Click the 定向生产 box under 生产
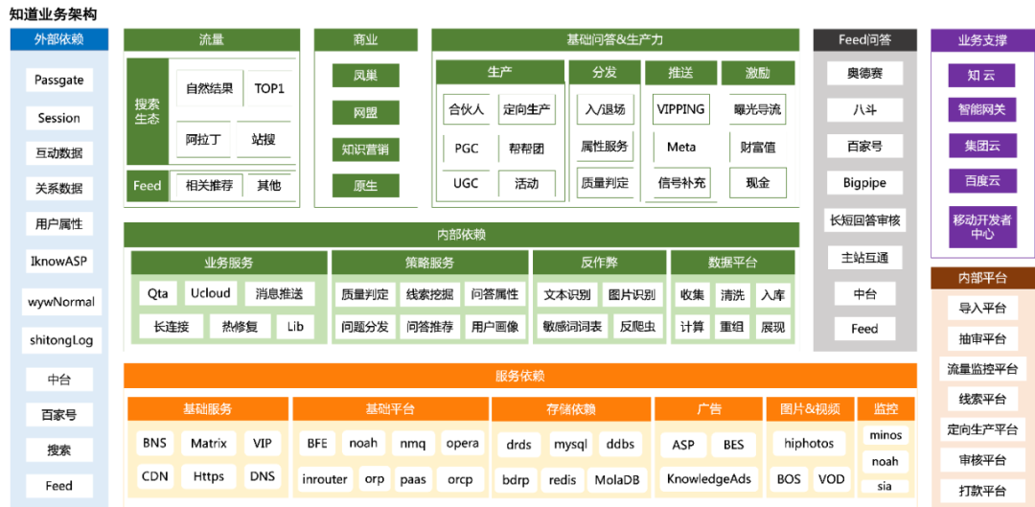 pyautogui.click(x=527, y=109)
